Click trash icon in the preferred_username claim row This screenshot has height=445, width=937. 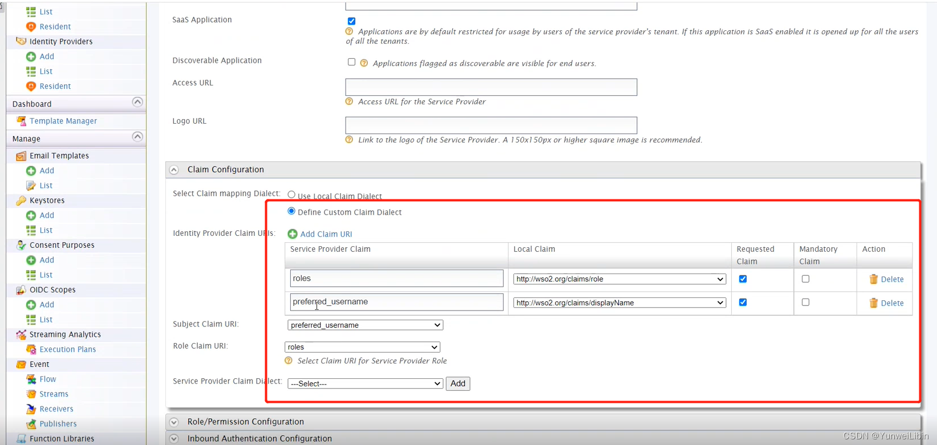[873, 303]
